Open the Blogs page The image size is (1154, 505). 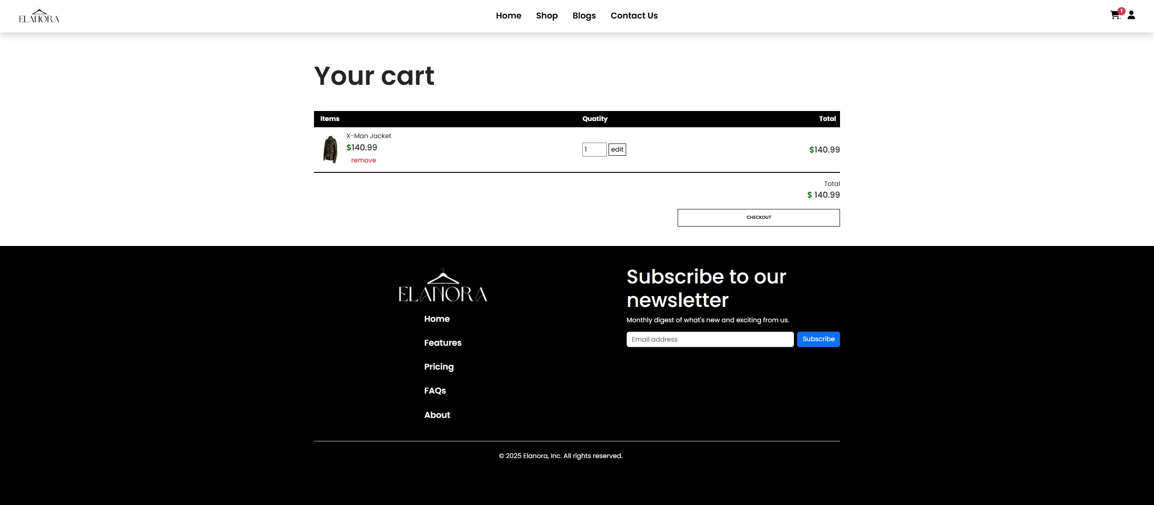click(584, 16)
